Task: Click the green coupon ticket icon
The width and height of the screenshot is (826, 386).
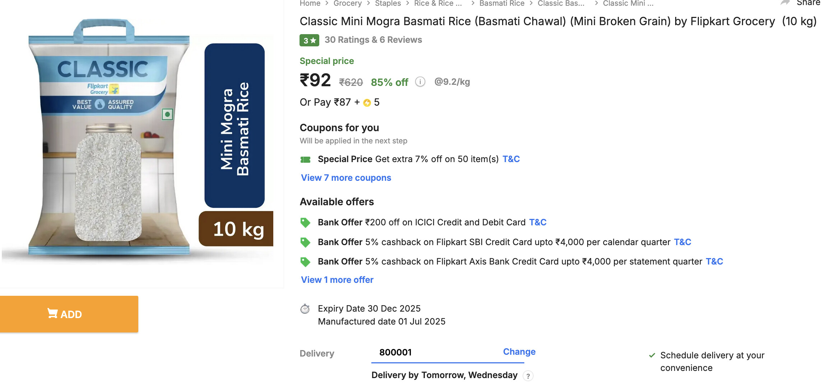Action: pos(305,160)
